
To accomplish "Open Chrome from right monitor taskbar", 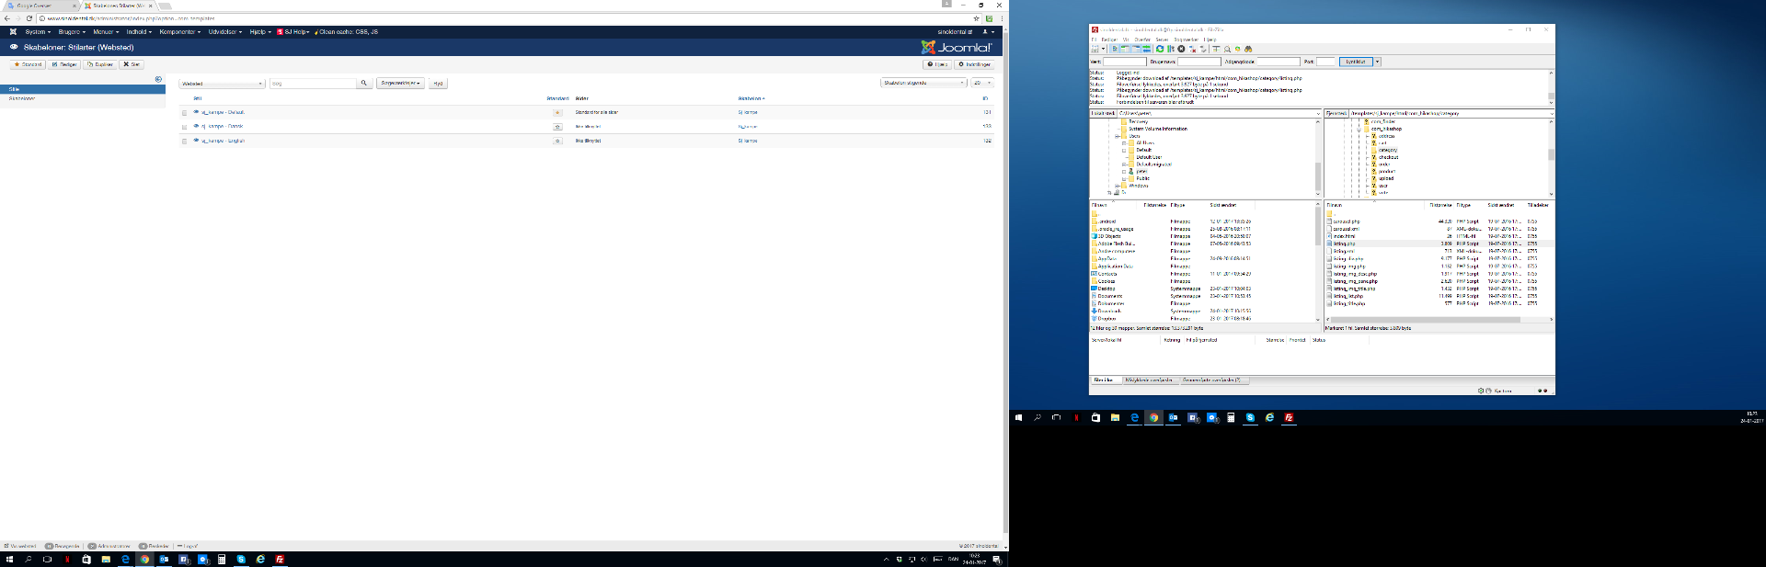I will coord(1153,417).
